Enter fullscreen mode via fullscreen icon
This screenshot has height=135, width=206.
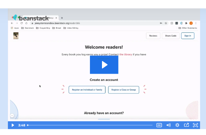point(195,125)
